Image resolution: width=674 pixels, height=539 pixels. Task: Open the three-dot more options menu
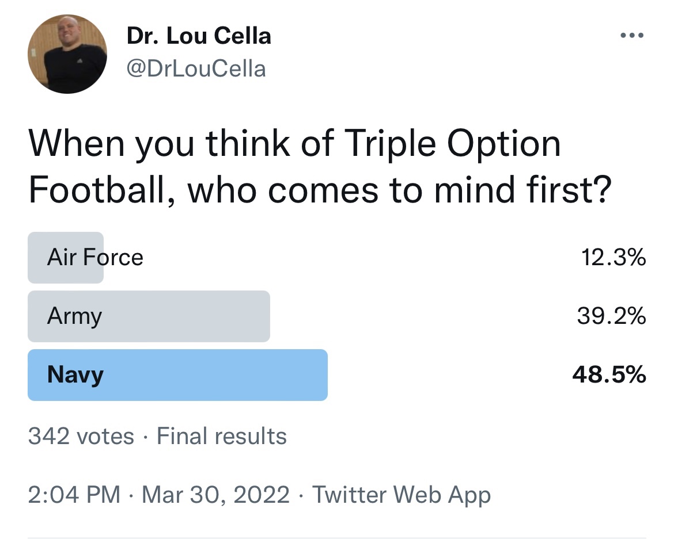tap(632, 35)
